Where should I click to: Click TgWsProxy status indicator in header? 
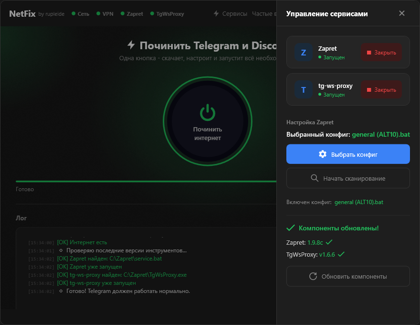tap(167, 14)
